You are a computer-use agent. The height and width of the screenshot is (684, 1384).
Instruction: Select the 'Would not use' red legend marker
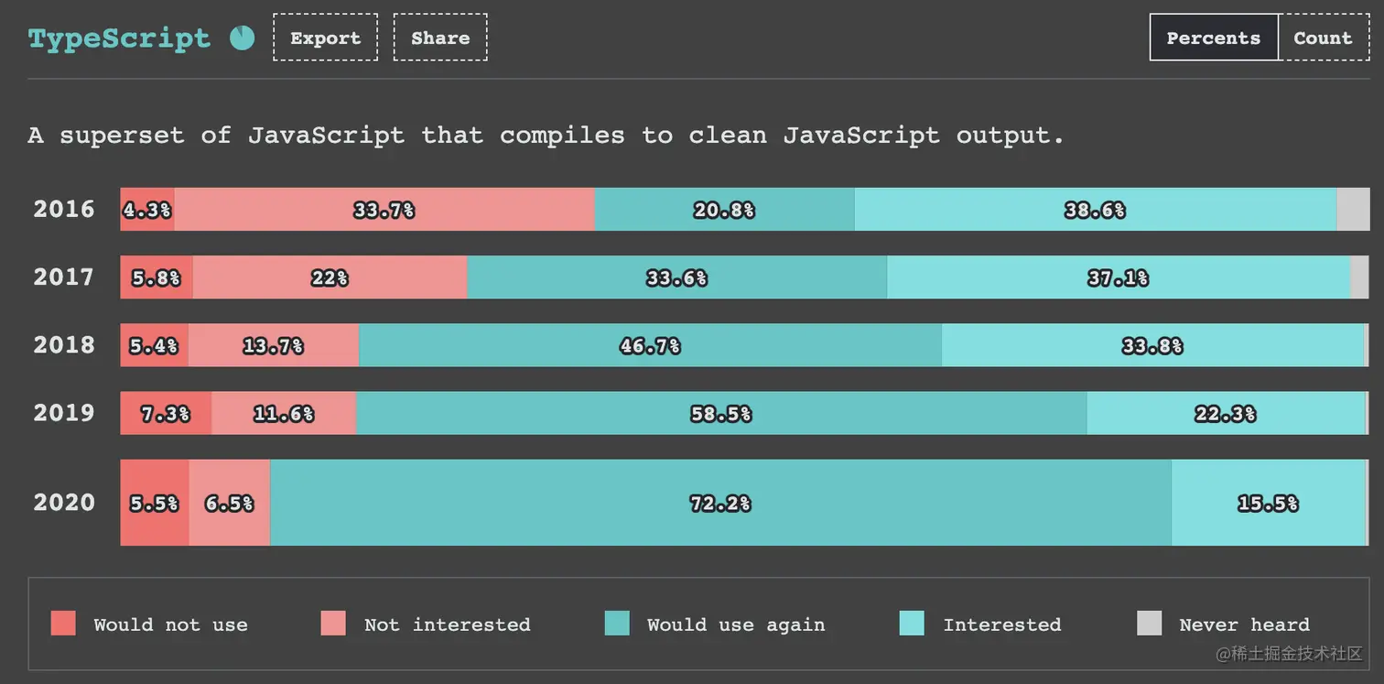[63, 624]
